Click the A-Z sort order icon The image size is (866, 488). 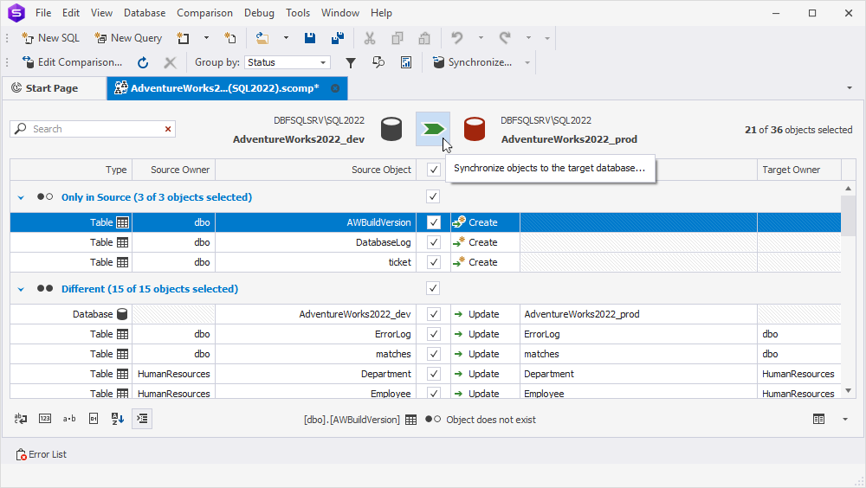(x=118, y=419)
